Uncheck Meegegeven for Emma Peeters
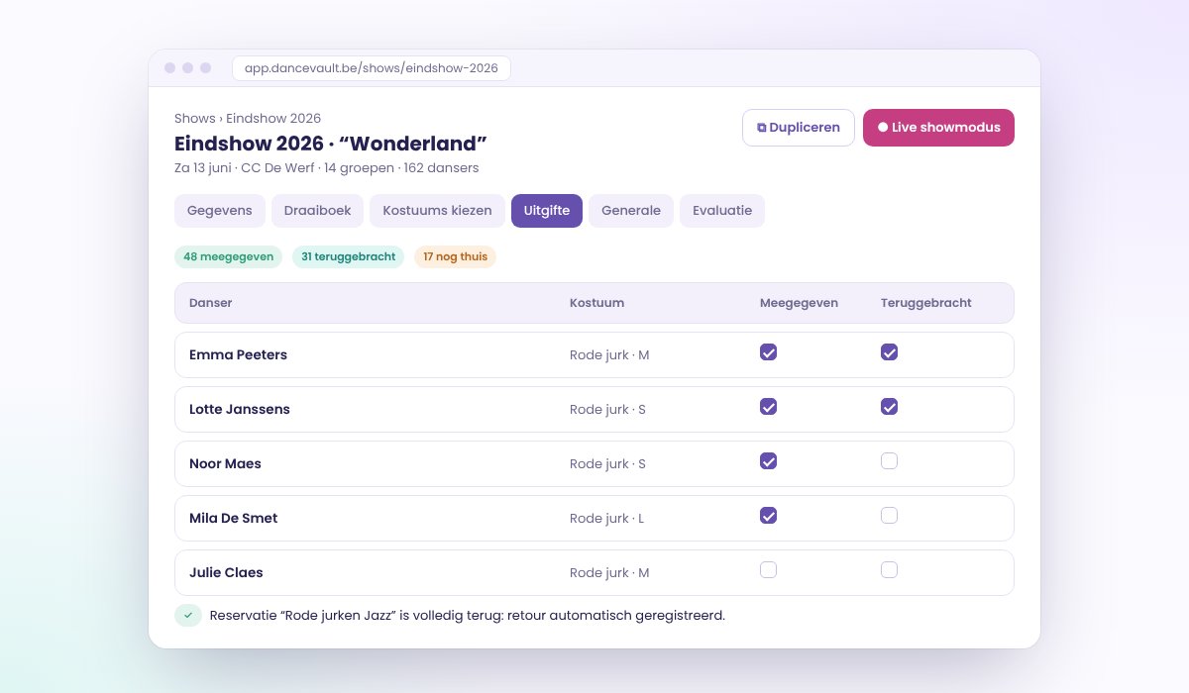The height and width of the screenshot is (693, 1189). point(768,352)
